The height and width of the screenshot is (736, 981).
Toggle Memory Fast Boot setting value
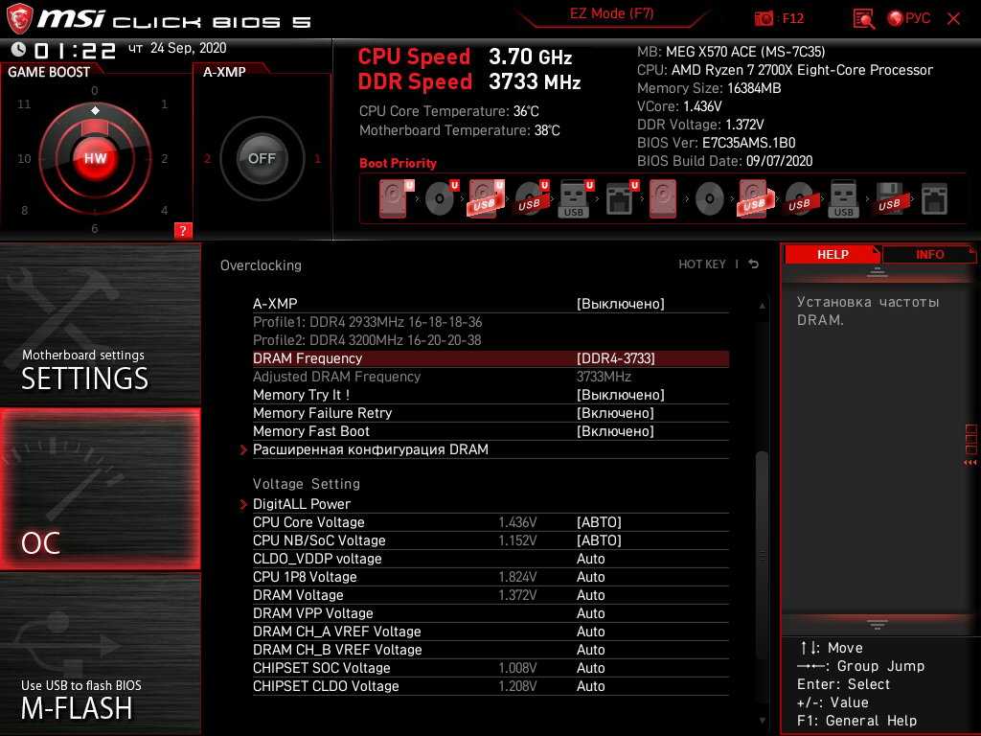[x=615, y=431]
